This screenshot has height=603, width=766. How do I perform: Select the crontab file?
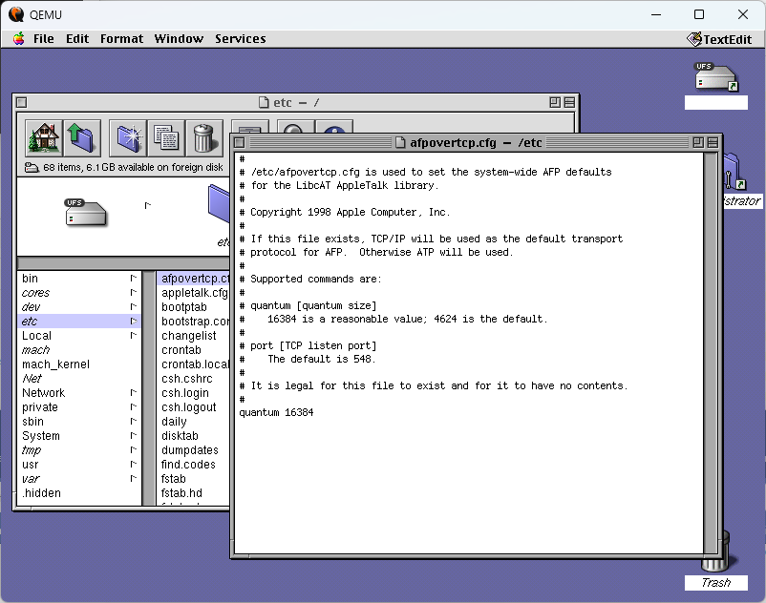(194, 350)
